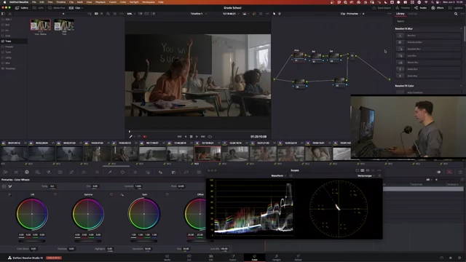466x262 pixels.
Task: Click the Lift master wheel slider
Action: 32,241
